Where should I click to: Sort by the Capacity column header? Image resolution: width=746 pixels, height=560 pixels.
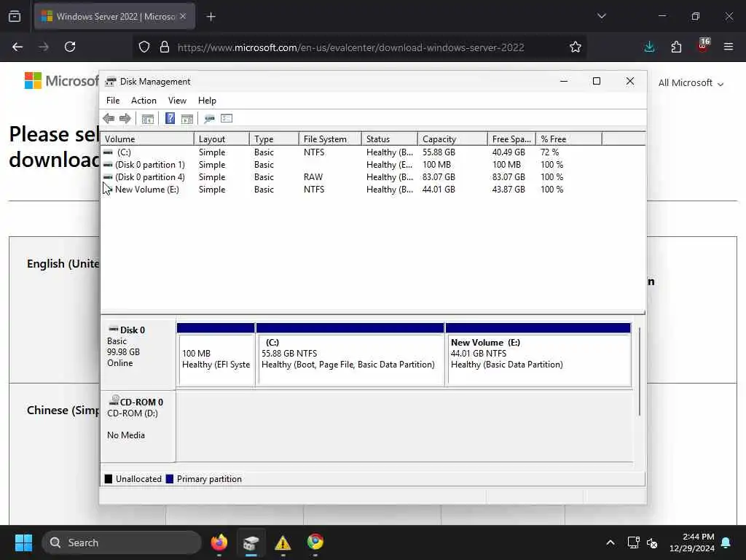[452, 139]
